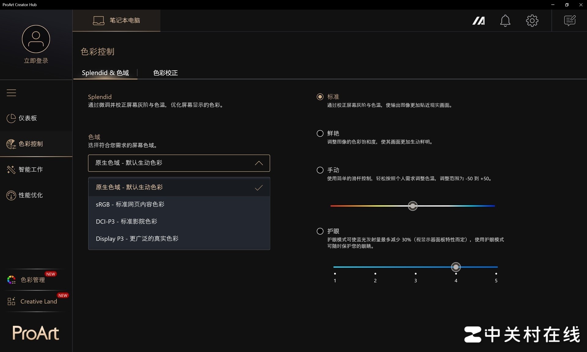
Task: Click the 护眼 mode description text
Action: [415, 243]
